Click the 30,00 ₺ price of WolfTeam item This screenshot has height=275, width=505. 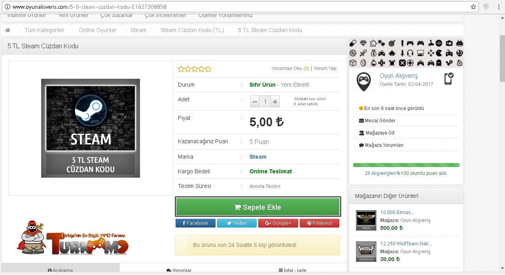(x=390, y=259)
